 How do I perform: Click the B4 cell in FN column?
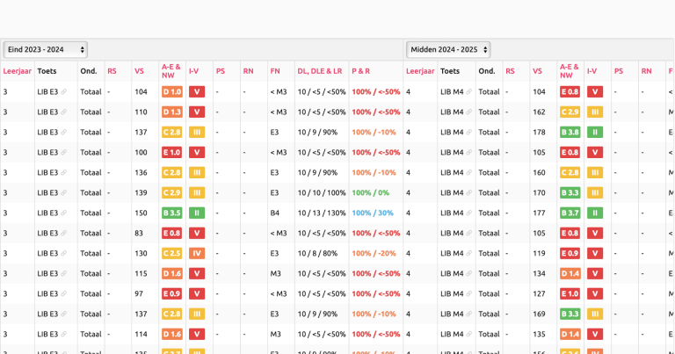275,213
